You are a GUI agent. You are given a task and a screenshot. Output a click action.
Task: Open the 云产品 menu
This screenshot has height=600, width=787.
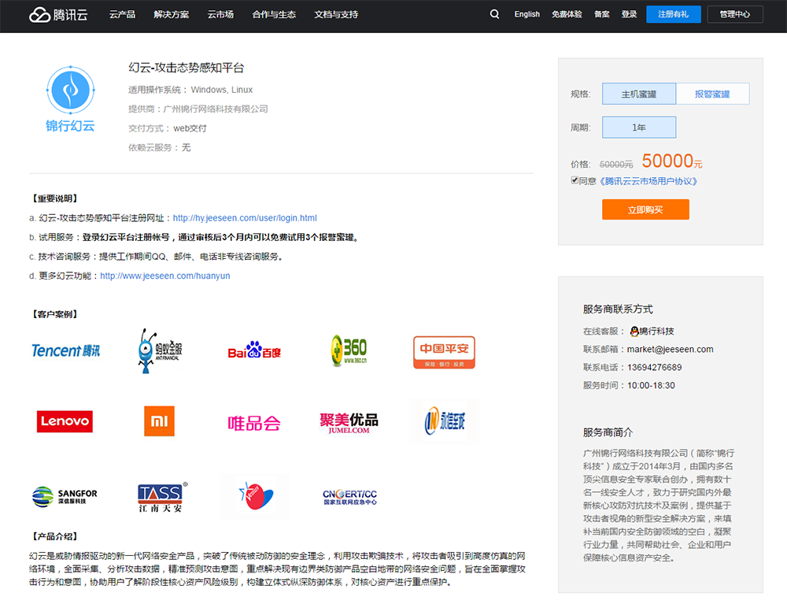coord(123,14)
